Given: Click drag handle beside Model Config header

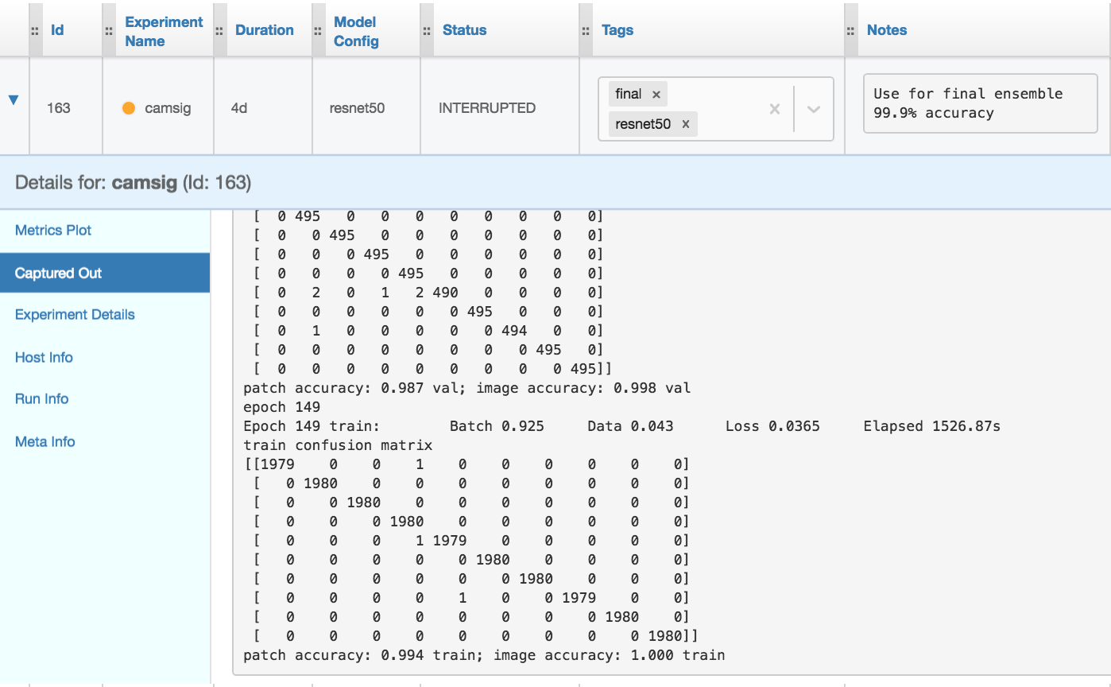Looking at the screenshot, I should (x=318, y=31).
